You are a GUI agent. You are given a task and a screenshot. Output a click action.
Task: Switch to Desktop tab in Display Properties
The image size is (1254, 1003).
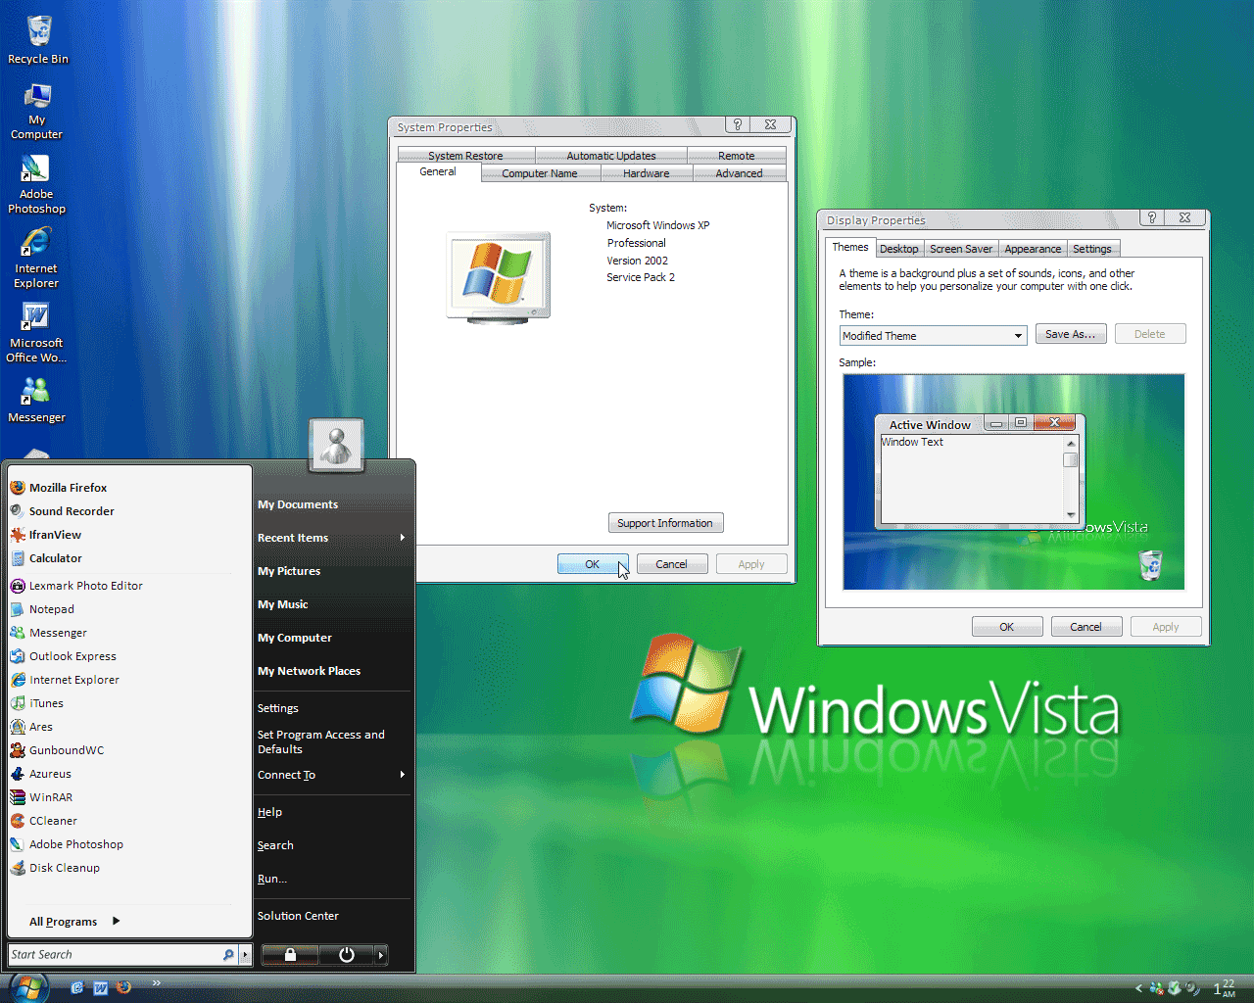tap(898, 249)
